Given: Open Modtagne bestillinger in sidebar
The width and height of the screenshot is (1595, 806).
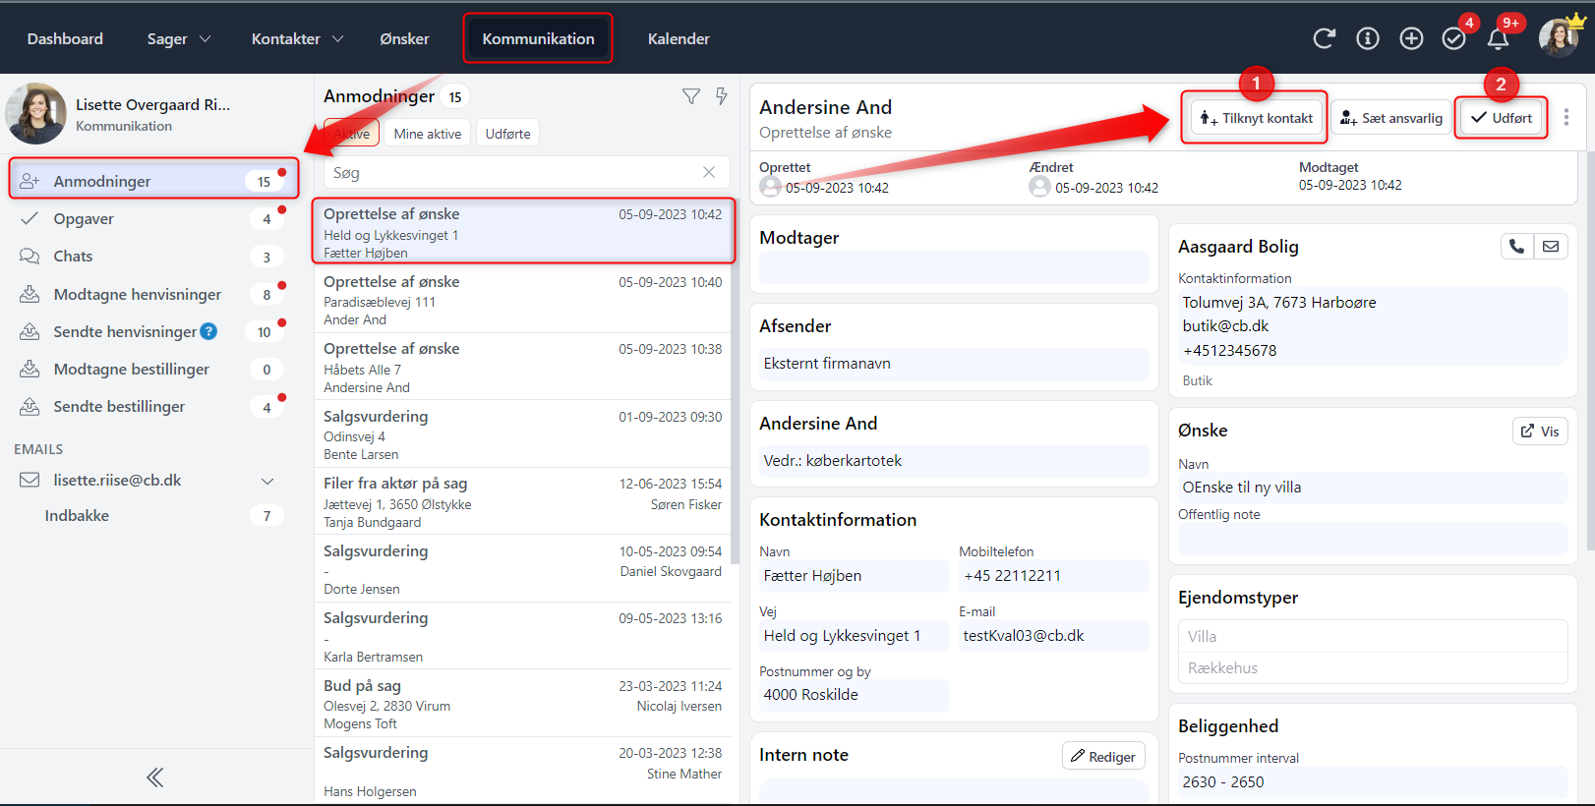Looking at the screenshot, I should point(154,369).
